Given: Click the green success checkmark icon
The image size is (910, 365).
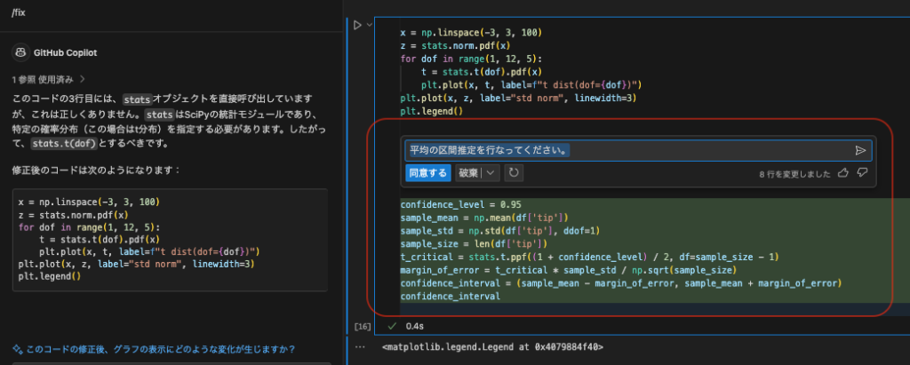Looking at the screenshot, I should (392, 326).
